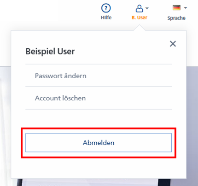Click the popup pointer triangle under B. User

click(140, 28)
